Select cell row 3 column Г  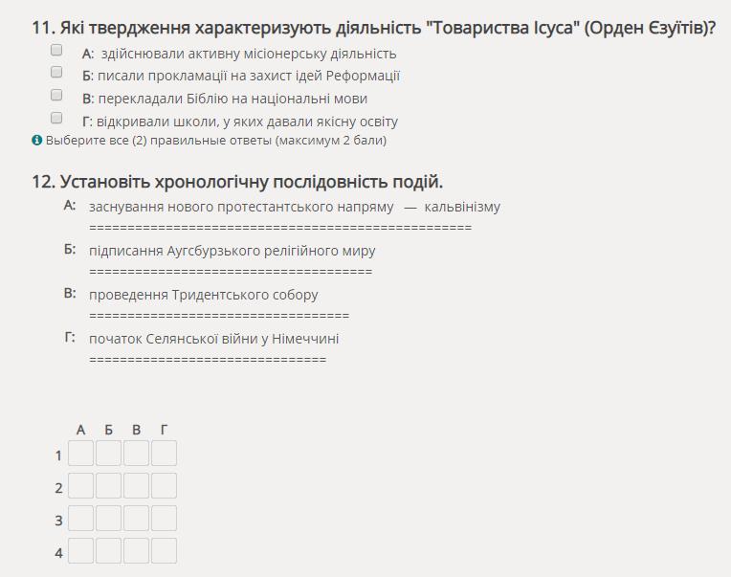coord(165,519)
